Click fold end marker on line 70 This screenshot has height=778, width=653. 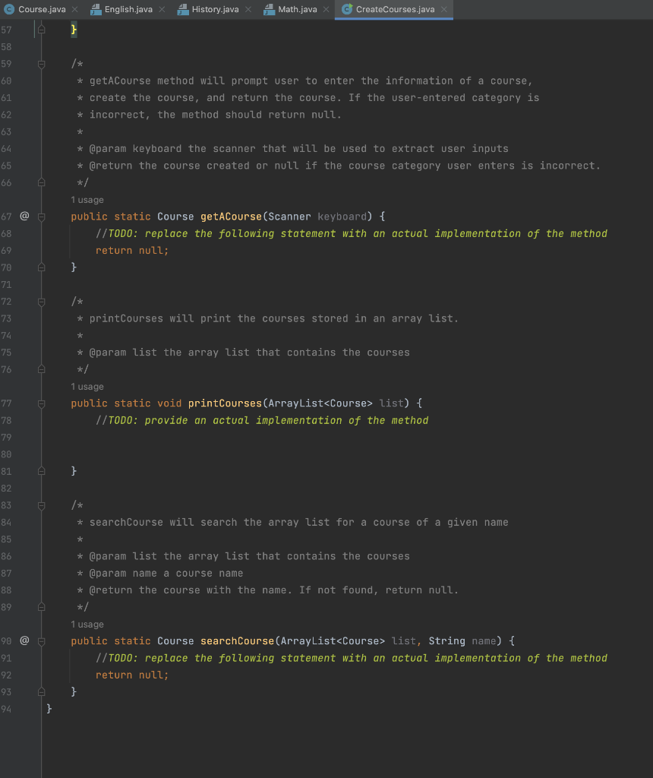(42, 267)
